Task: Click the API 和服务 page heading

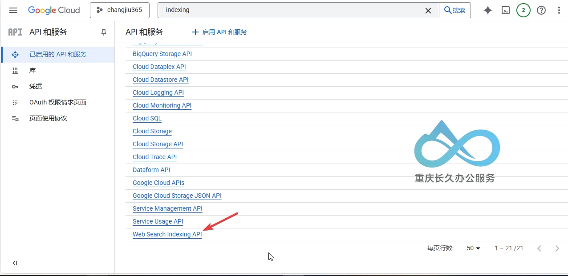Action: (x=145, y=32)
